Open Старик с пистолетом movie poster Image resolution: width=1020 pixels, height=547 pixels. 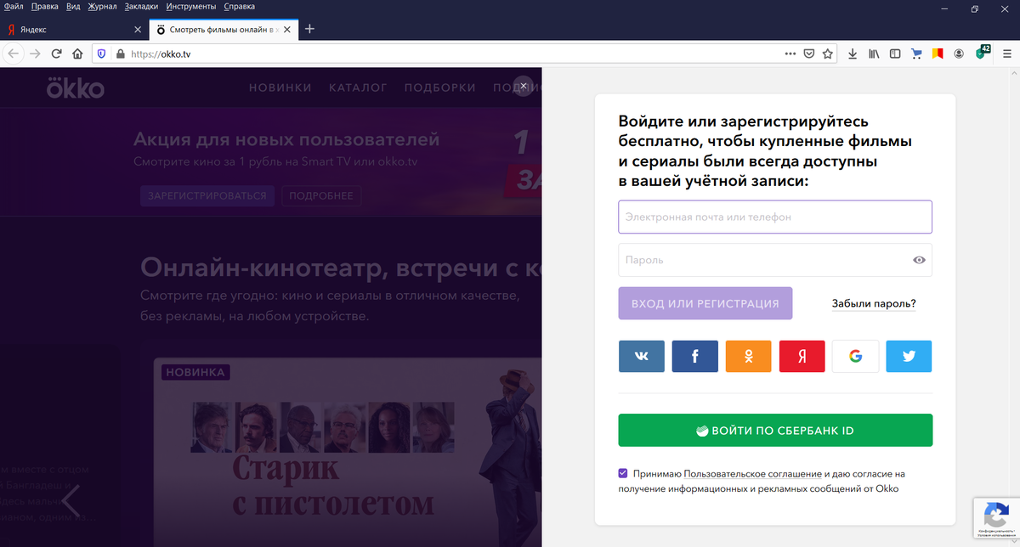click(347, 452)
